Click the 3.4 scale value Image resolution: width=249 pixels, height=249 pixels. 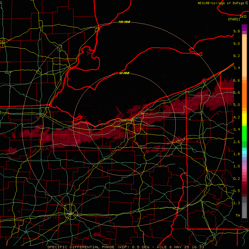237,129
